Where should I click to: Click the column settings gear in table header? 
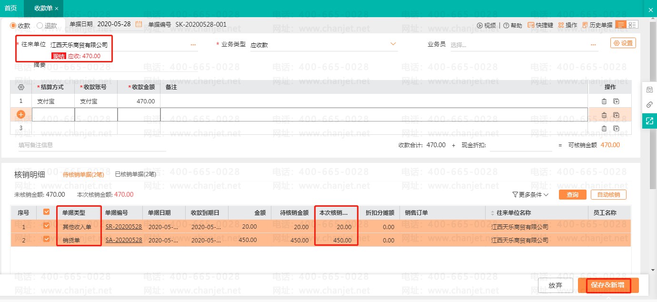coord(21,87)
